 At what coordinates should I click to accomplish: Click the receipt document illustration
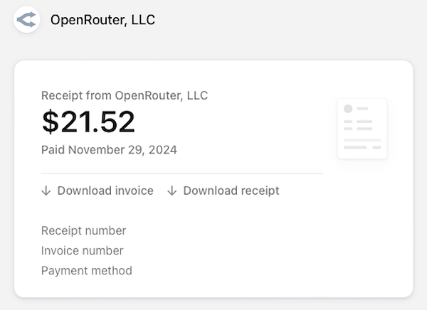point(362,128)
